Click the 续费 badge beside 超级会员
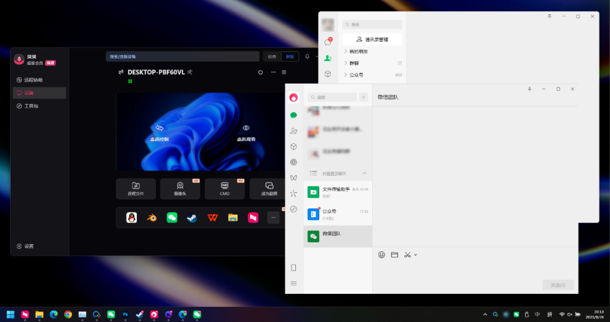610x322 pixels. click(x=50, y=63)
